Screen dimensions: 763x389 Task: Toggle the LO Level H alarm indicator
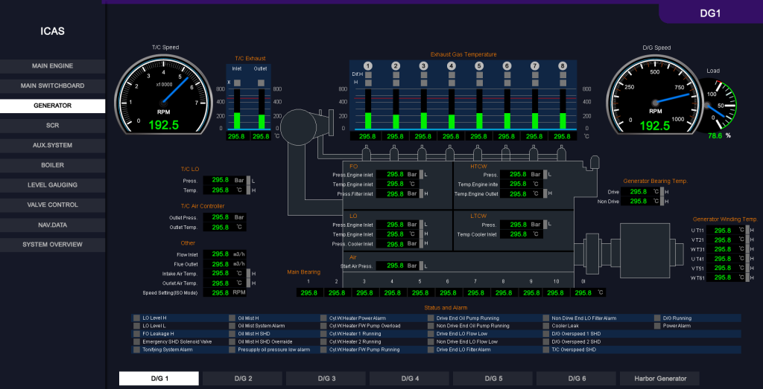[x=136, y=318]
